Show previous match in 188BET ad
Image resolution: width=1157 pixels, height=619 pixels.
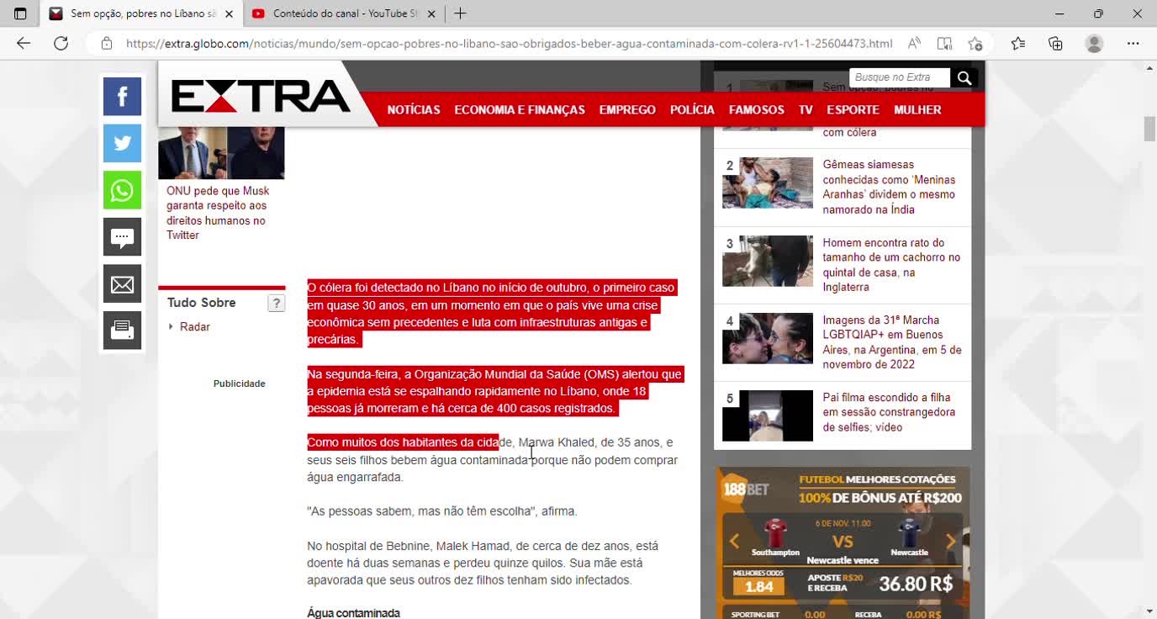point(734,541)
